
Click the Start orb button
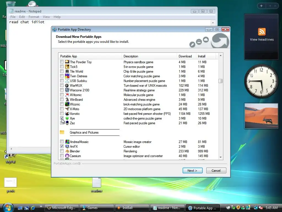(8, 207)
